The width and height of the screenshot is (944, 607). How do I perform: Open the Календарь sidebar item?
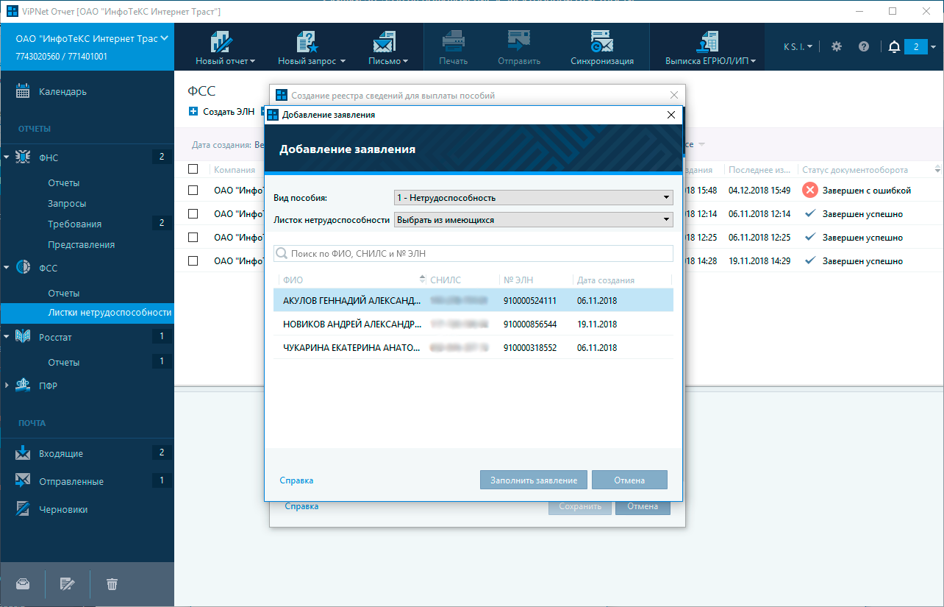(x=62, y=92)
